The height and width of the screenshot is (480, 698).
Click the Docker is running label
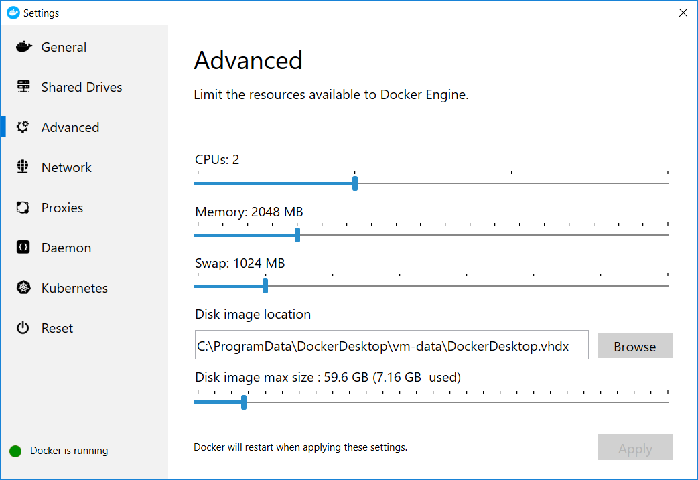click(x=68, y=450)
